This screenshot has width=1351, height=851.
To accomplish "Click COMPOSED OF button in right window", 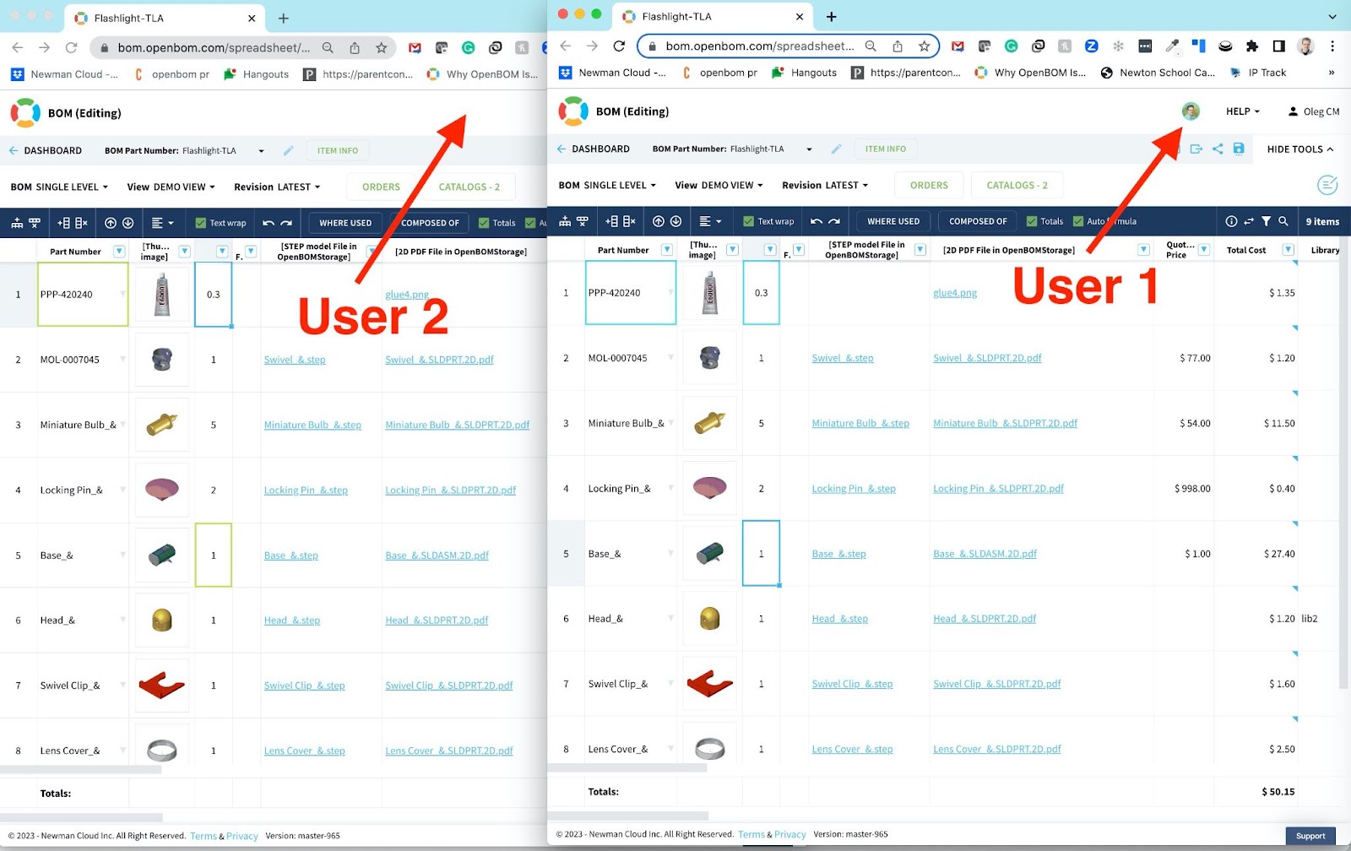I will pyautogui.click(x=978, y=221).
